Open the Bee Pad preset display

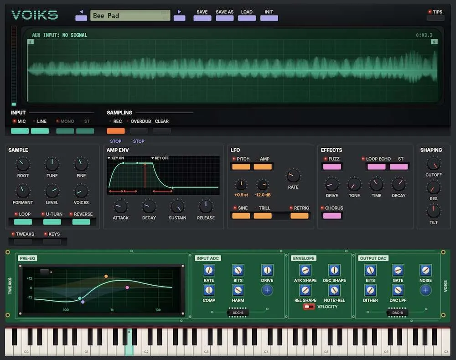coord(130,16)
